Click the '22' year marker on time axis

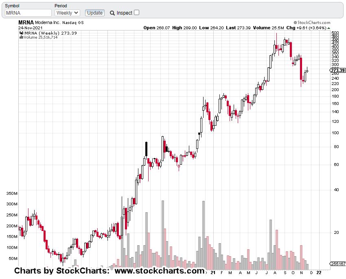pyautogui.click(x=319, y=272)
